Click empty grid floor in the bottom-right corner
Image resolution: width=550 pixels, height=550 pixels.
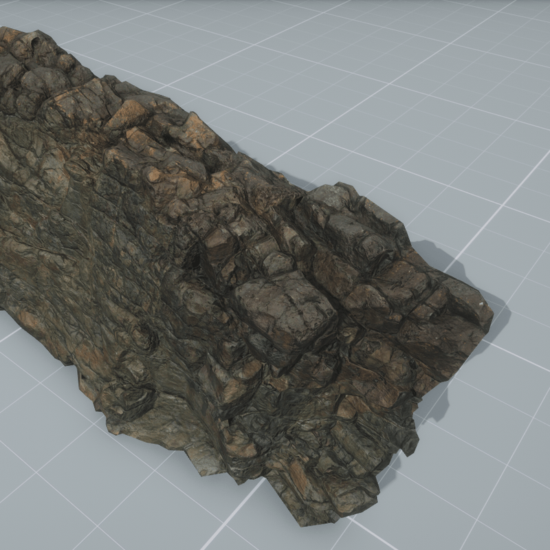pos(495,495)
